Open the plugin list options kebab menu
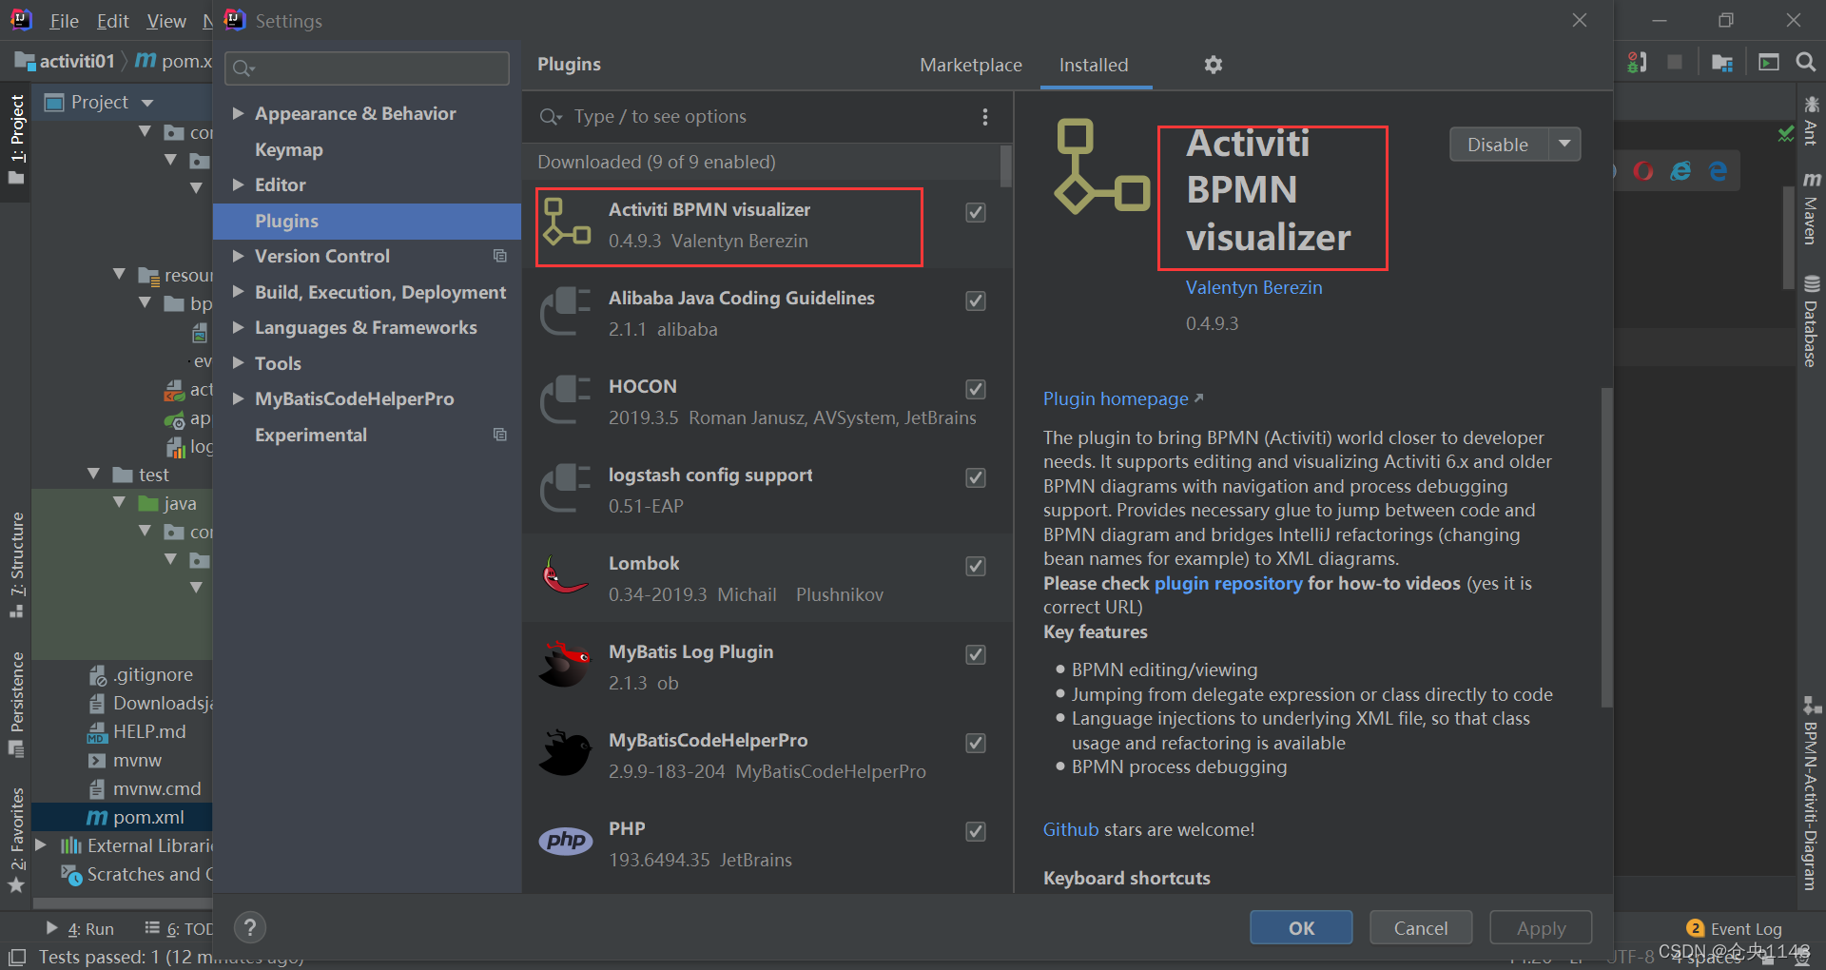The height and width of the screenshot is (970, 1826). pos(984,117)
